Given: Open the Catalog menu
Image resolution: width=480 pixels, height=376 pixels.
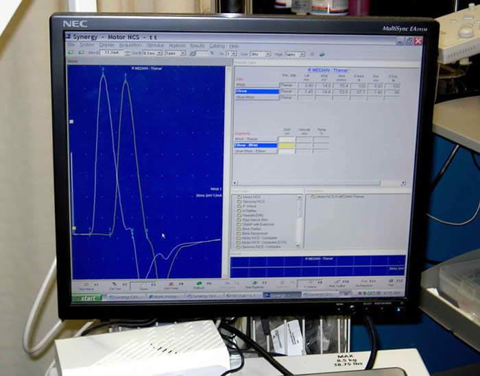Looking at the screenshot, I should coord(217,46).
